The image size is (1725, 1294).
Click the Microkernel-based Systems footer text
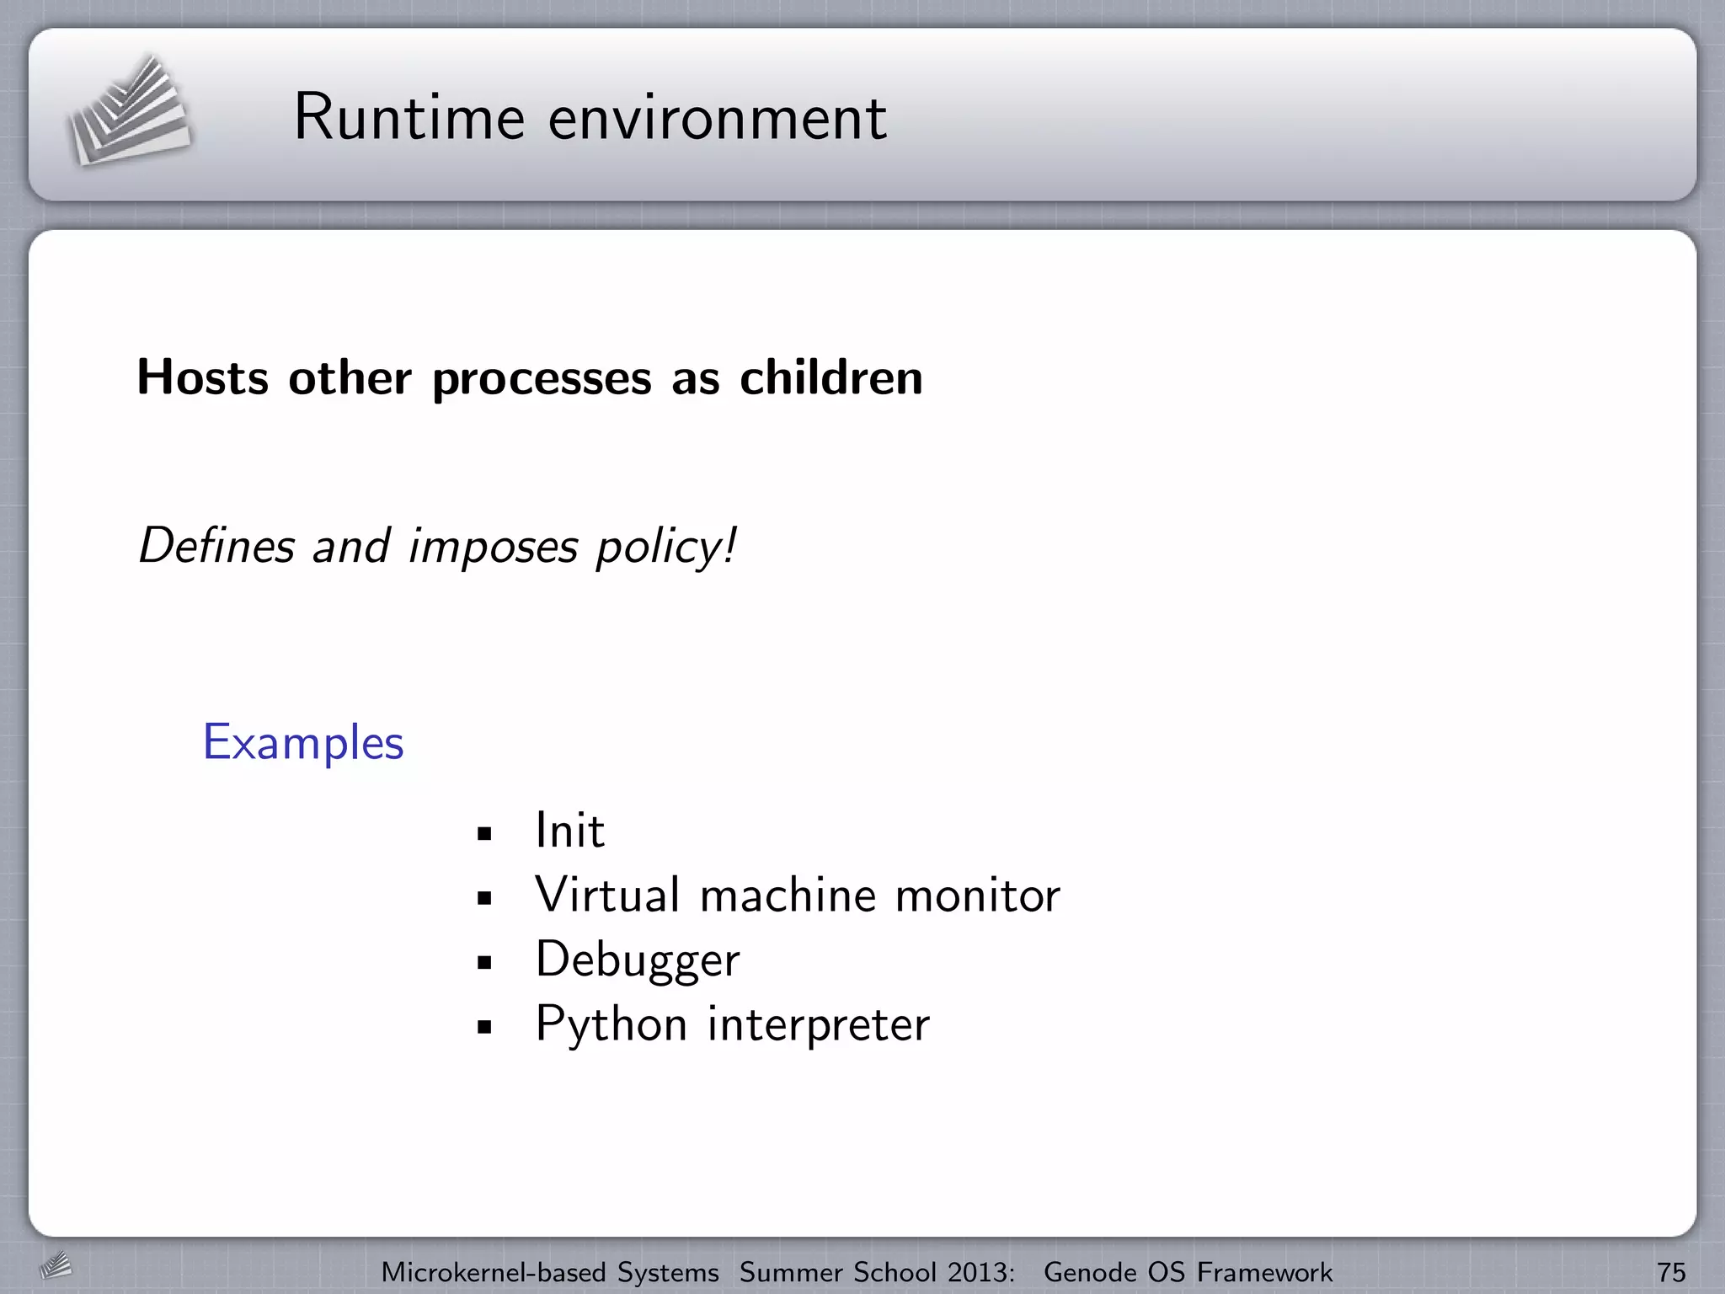click(550, 1272)
